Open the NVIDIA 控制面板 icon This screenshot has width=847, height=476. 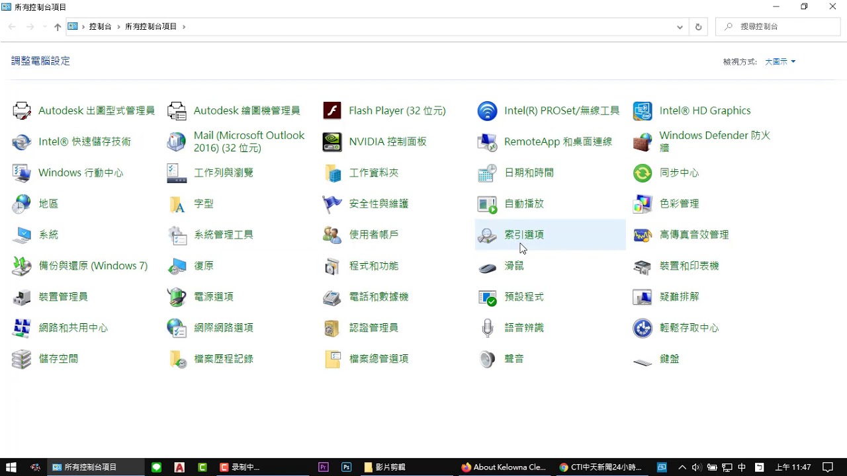tap(332, 141)
